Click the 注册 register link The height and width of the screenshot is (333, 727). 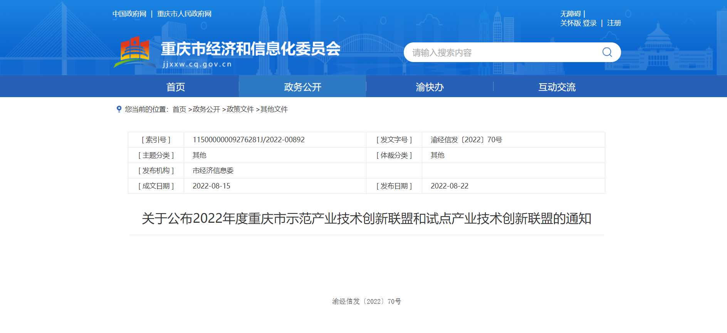614,23
